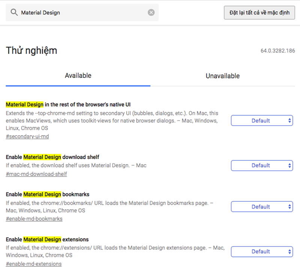Viewport: 300px width, 267px height.
Task: Open the #secondary-ui-md link
Action: point(27,136)
